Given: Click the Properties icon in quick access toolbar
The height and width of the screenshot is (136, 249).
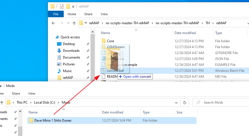Looking at the screenshot, I should pyautogui.click(x=62, y=6).
